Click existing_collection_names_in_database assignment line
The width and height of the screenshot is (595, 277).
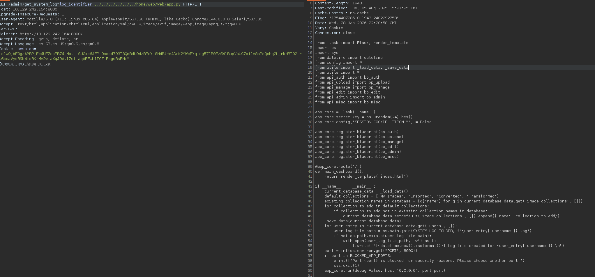click(x=454, y=201)
